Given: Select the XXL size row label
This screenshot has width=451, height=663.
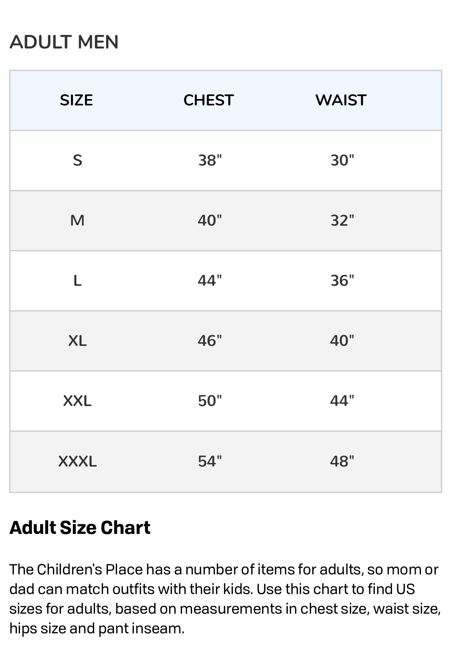Looking at the screenshot, I should [77, 401].
